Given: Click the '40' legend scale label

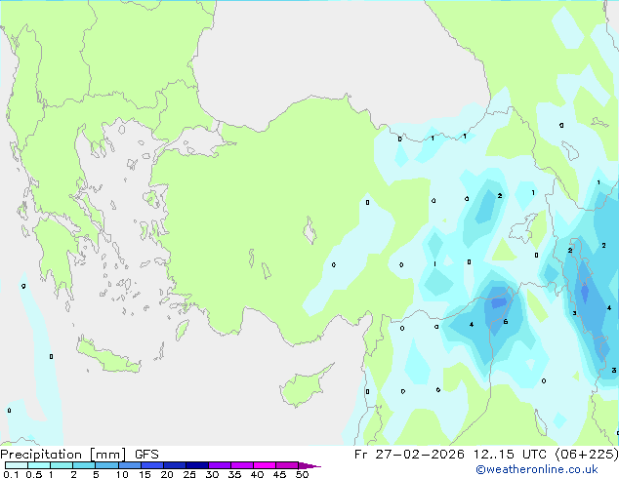Looking at the screenshot, I should [x=257, y=474].
